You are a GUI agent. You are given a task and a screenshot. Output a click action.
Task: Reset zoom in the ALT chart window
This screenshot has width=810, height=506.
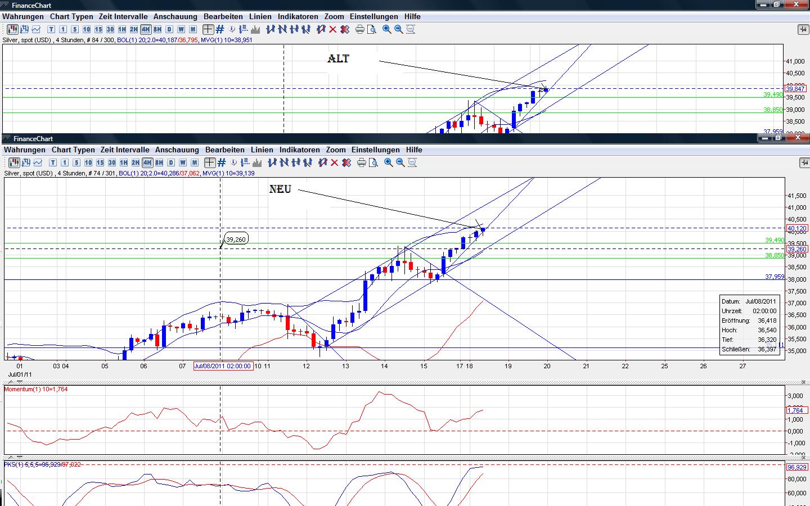point(411,29)
